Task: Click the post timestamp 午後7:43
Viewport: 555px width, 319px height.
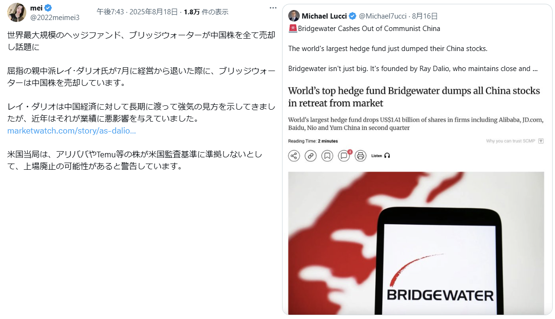Action: click(110, 12)
